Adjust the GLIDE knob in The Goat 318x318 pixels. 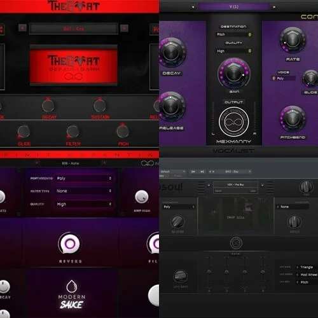24,132
